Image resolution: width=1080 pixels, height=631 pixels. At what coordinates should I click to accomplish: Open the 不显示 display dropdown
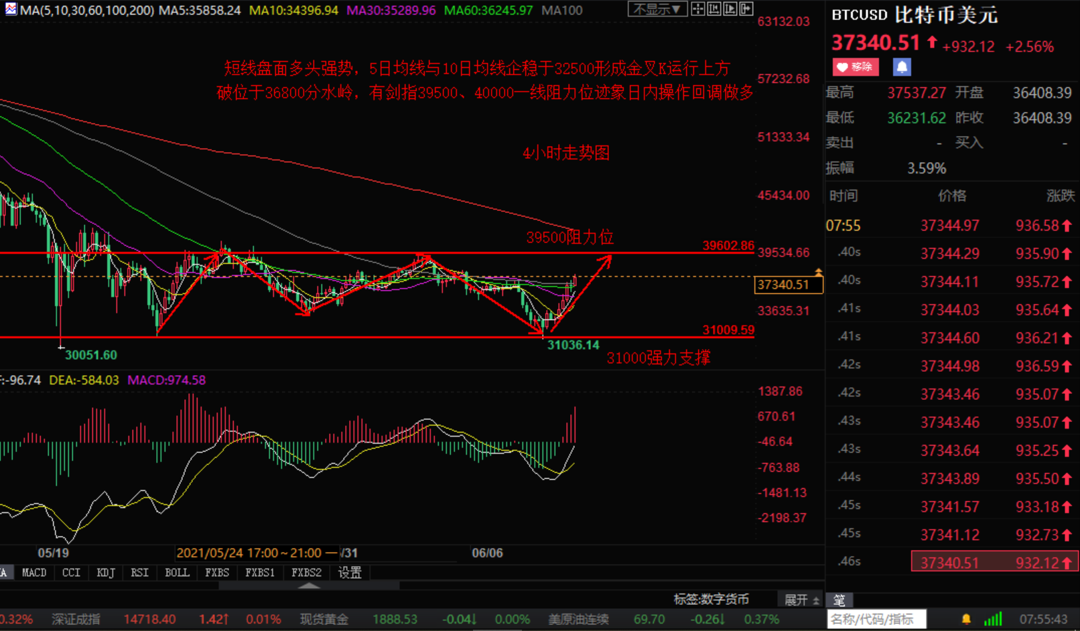coord(657,9)
